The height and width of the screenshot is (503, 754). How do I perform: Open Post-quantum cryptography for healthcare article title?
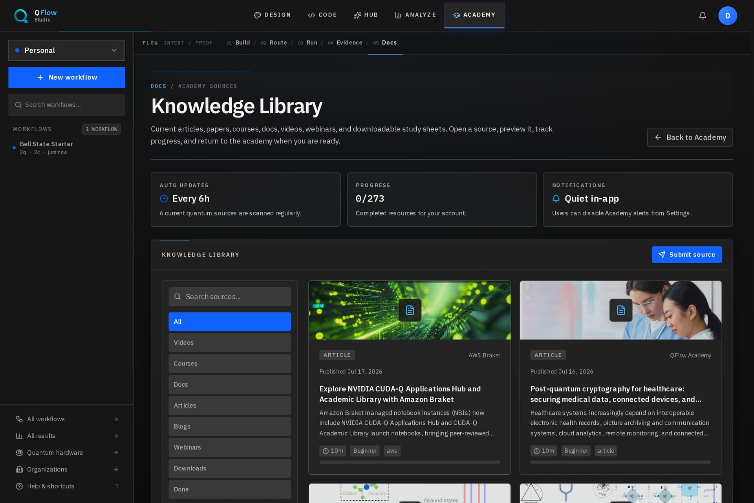616,394
